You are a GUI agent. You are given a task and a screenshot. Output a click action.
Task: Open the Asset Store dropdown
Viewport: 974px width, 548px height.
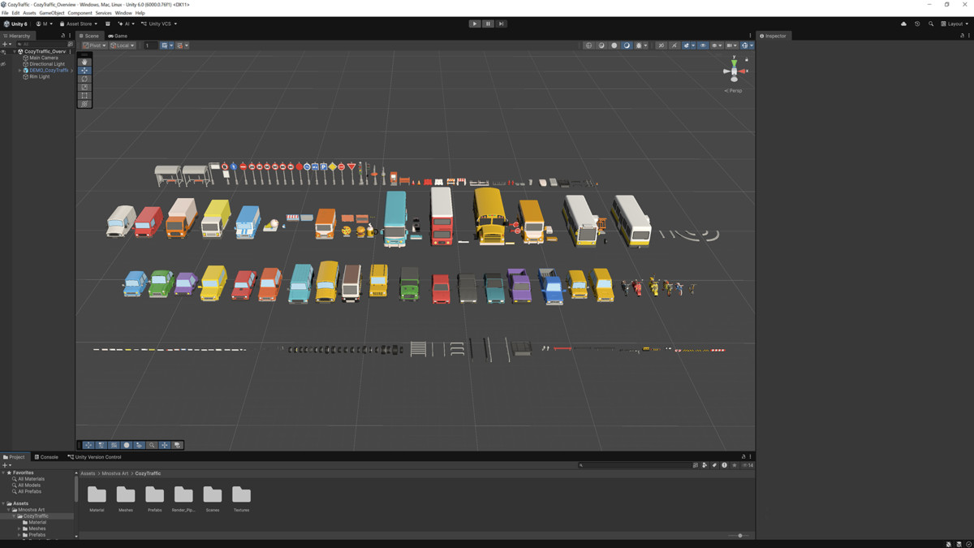(79, 24)
